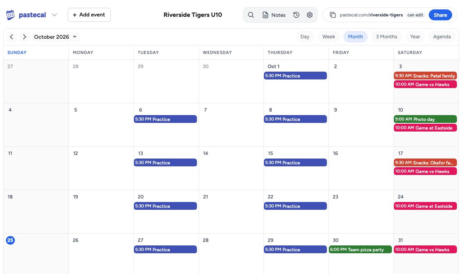Select the date number 9
This screenshot has width=462, height=274.
tap(335, 110)
